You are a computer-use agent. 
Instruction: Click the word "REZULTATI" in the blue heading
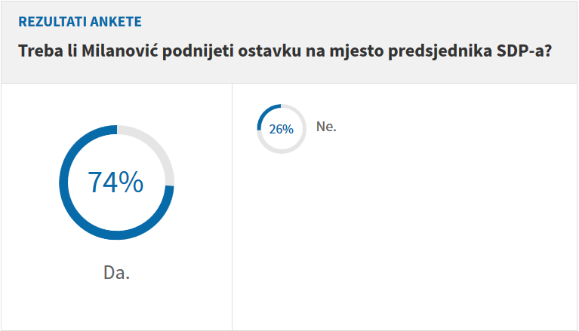click(53, 21)
